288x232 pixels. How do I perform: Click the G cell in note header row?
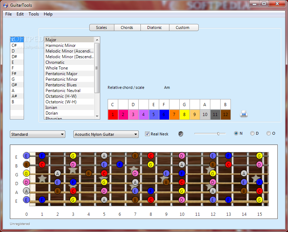(184, 104)
